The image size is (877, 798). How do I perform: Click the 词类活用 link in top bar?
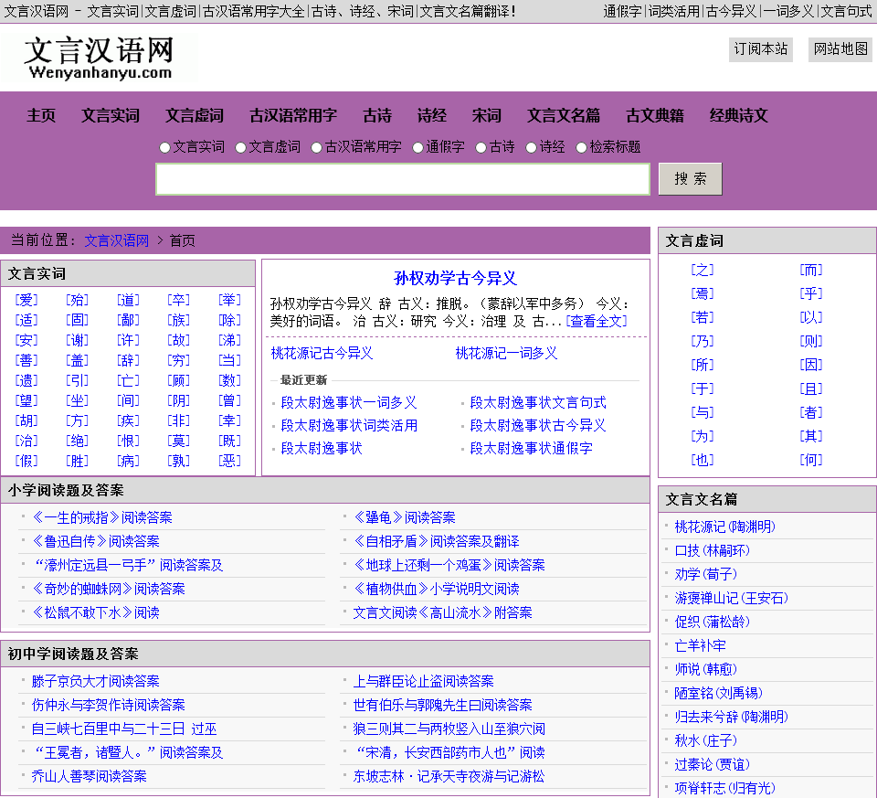(674, 11)
